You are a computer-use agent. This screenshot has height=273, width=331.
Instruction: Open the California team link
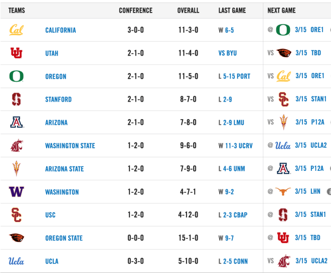tap(61, 30)
